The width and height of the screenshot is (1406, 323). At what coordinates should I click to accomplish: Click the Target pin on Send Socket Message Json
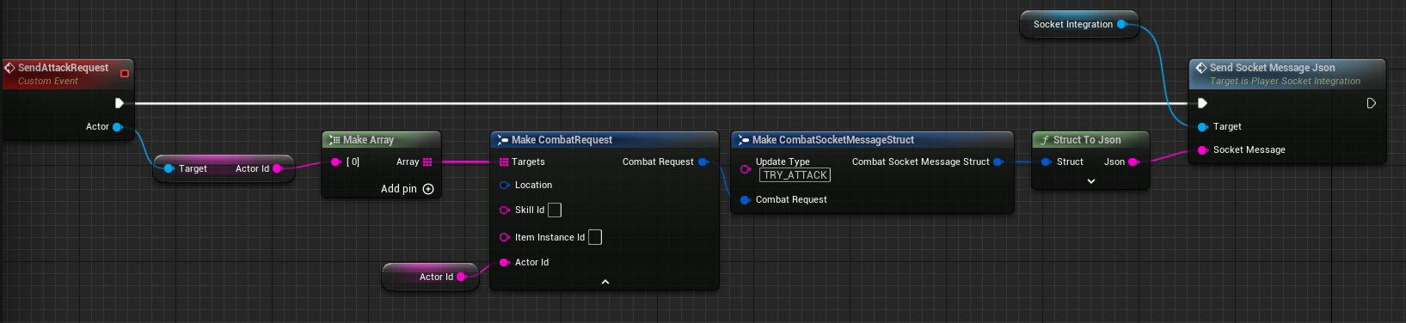(x=1203, y=126)
